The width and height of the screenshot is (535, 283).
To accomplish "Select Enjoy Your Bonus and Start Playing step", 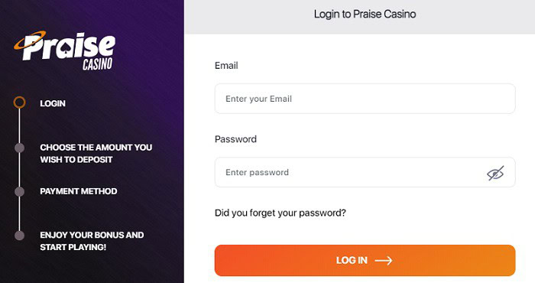I will coord(92,241).
